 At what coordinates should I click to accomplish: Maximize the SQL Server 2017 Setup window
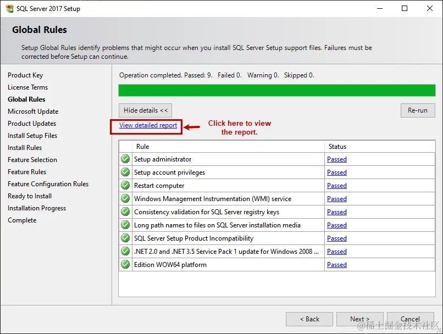click(x=405, y=8)
